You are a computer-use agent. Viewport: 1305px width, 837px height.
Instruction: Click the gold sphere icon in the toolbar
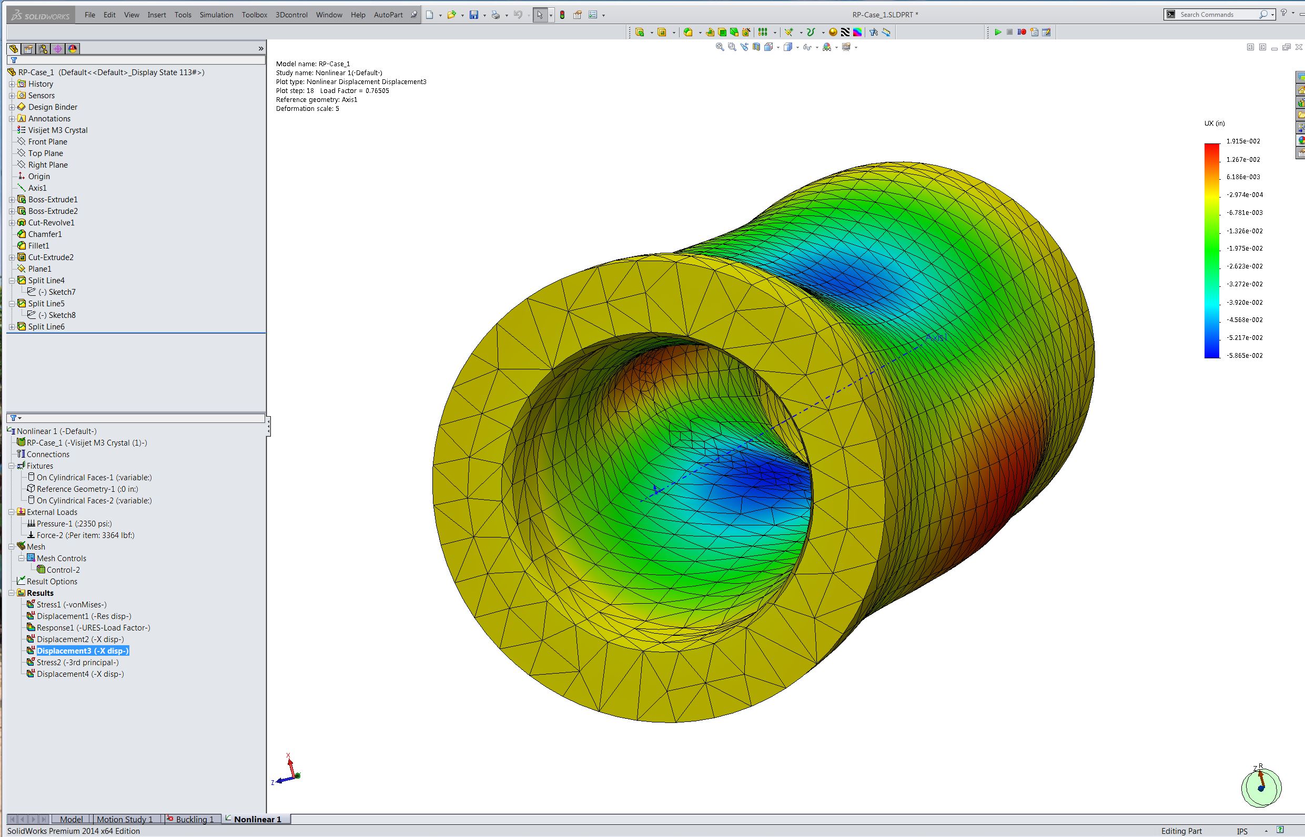click(x=833, y=32)
